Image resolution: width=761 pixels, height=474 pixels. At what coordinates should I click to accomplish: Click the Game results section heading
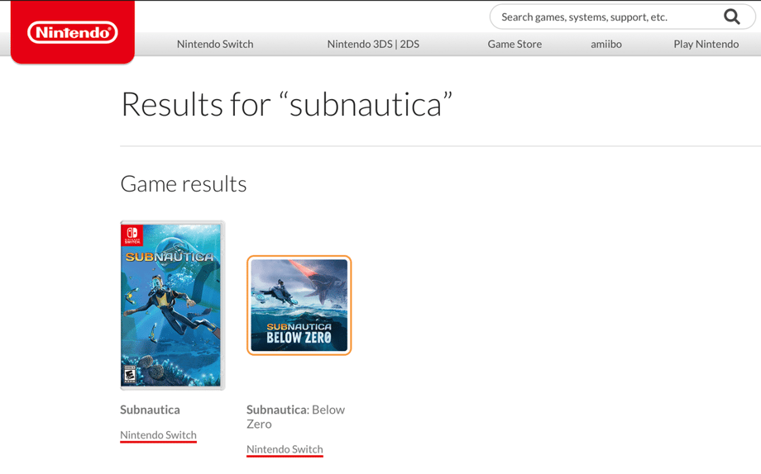coord(184,183)
